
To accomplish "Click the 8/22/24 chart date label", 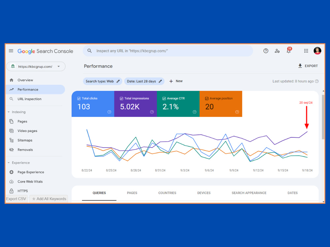I will [x=87, y=170].
